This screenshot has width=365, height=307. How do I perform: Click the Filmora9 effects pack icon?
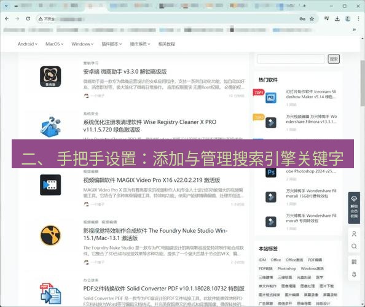point(271,222)
